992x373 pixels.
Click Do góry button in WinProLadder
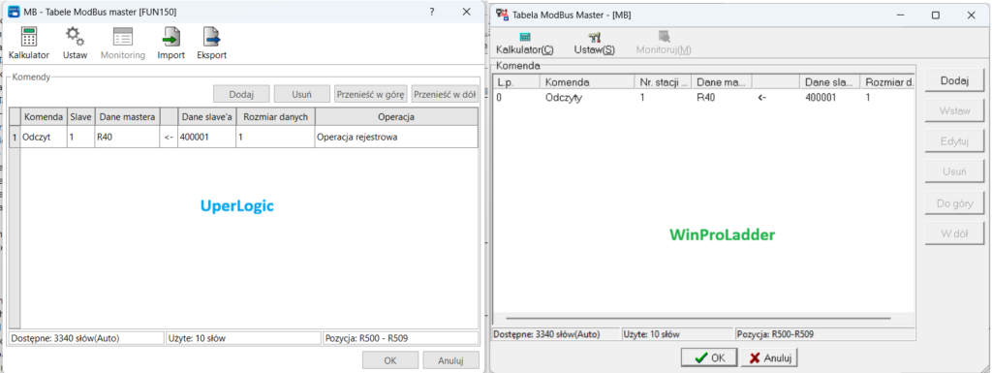click(954, 203)
